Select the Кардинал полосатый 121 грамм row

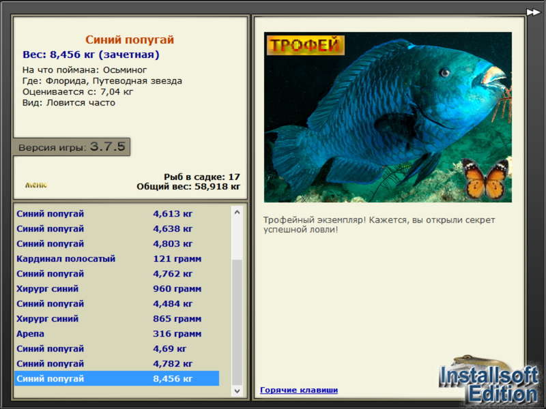coord(117,259)
